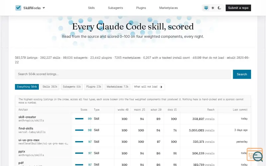Click arrow icon beside What will not load
The width and height of the screenshot is (266, 166).
(161, 87)
